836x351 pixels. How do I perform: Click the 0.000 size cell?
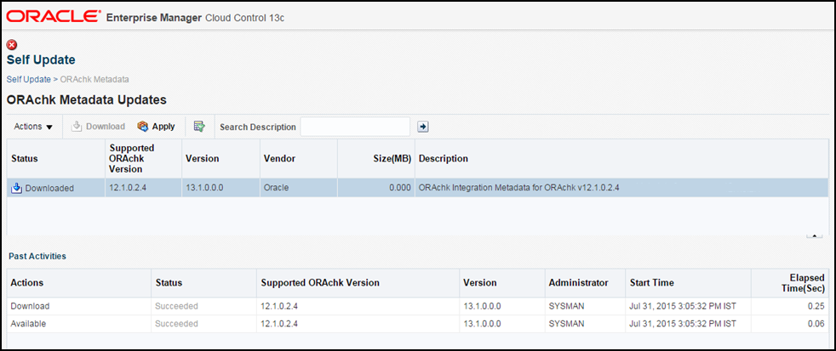click(376, 188)
